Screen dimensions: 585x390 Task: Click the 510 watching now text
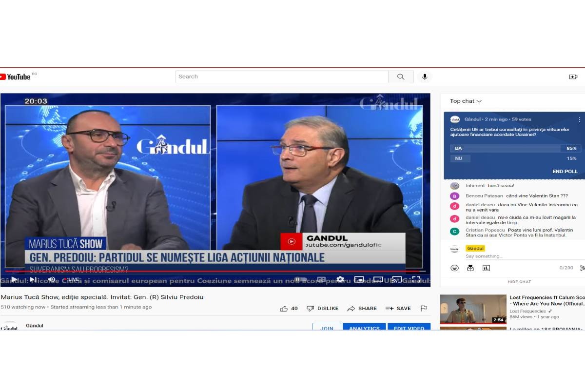(23, 307)
